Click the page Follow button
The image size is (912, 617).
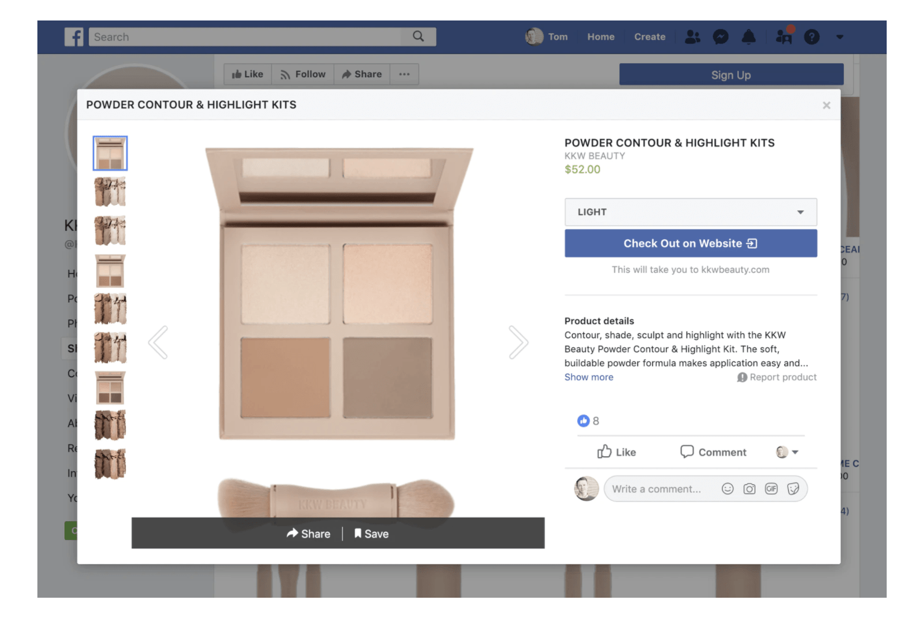pos(303,74)
